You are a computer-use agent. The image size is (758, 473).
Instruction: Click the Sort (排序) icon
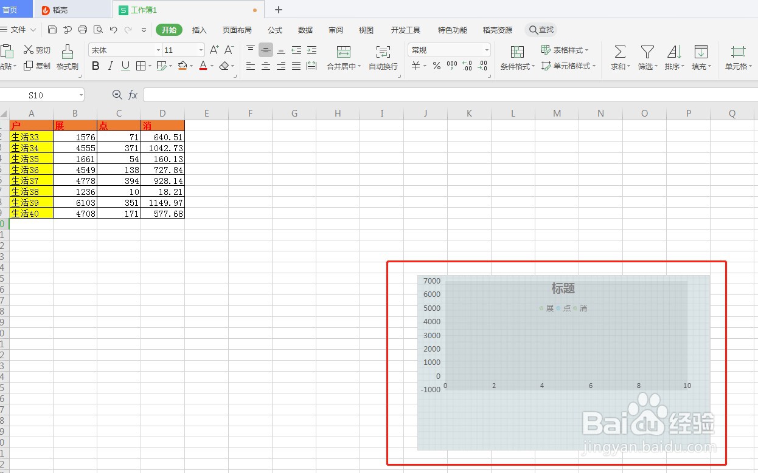coord(674,52)
